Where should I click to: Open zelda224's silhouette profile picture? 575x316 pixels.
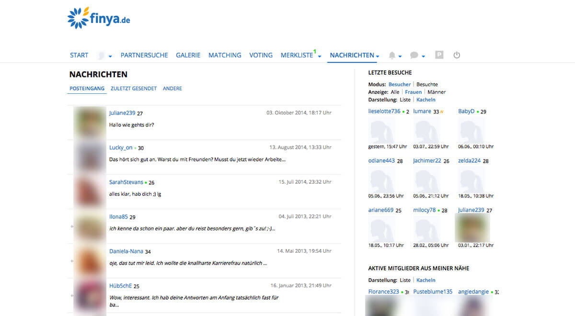(471, 179)
